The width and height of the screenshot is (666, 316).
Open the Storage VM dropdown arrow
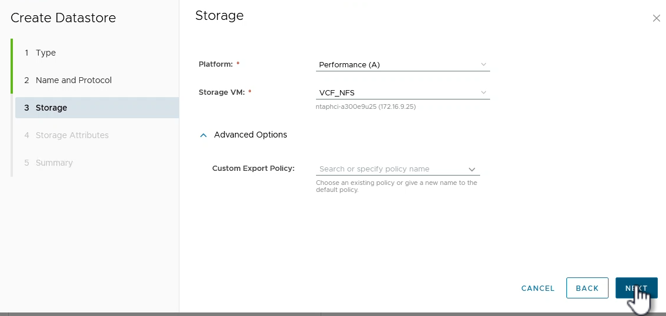(483, 92)
